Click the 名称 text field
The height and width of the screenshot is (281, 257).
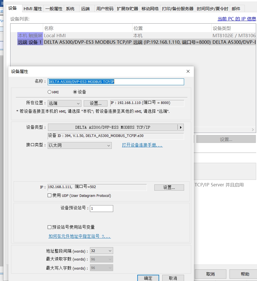coord(116,82)
